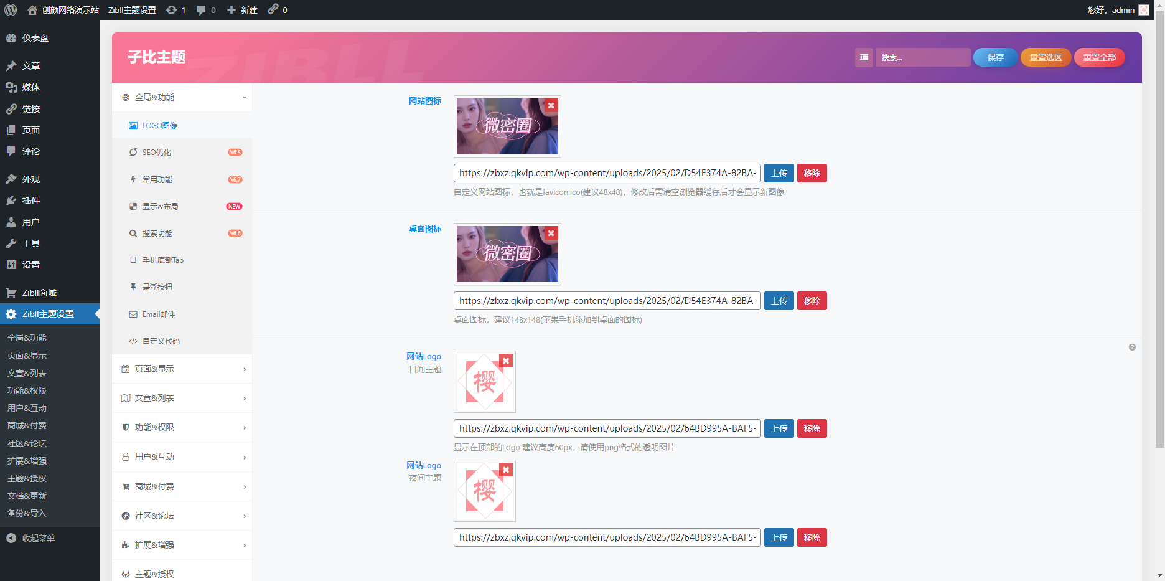
Task: Remove the 网站图标 thumbnail with red X
Action: pos(551,106)
